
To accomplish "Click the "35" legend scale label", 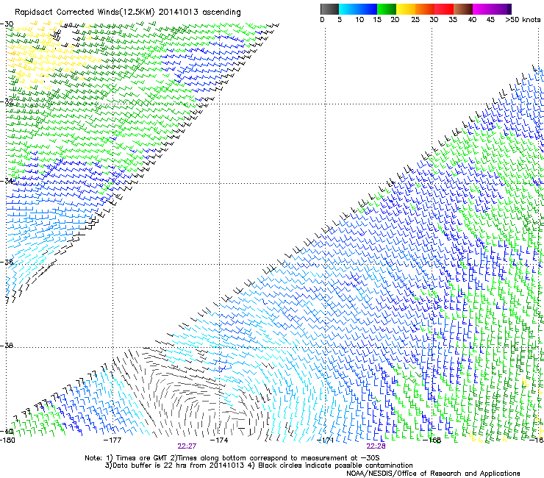I will (453, 20).
